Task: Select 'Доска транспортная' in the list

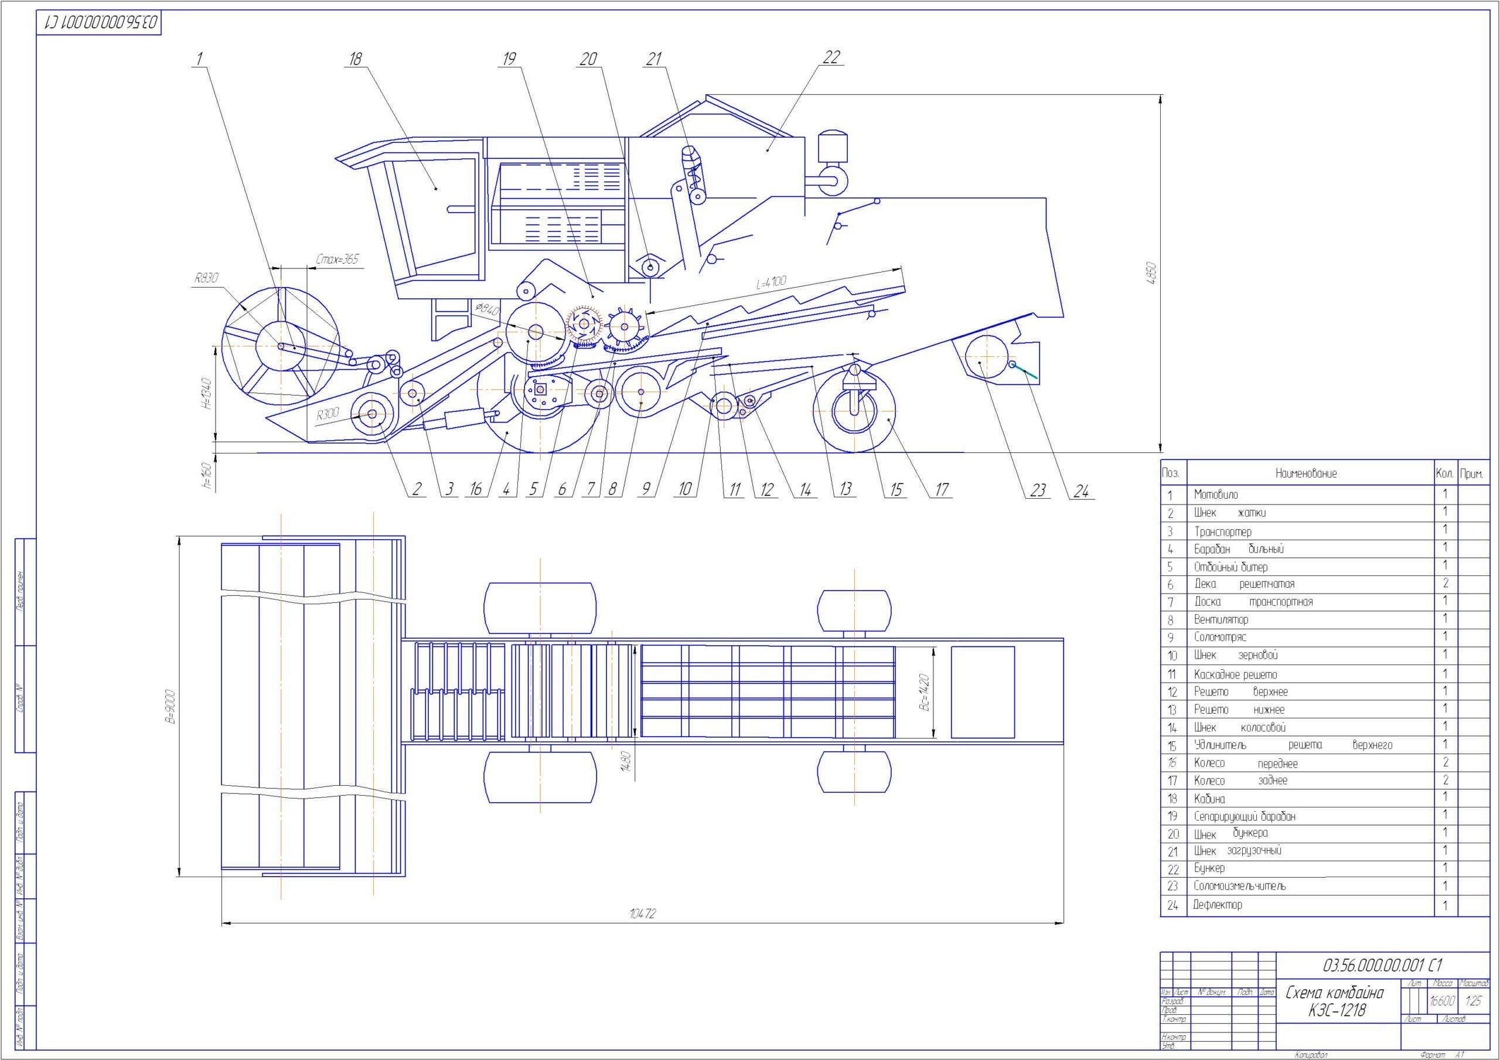Action: click(1325, 602)
